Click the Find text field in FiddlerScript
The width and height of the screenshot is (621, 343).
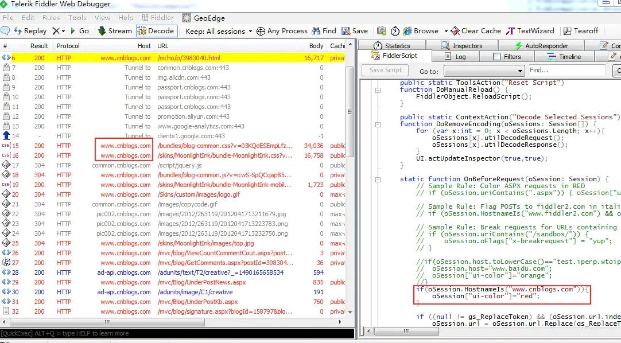click(x=567, y=71)
